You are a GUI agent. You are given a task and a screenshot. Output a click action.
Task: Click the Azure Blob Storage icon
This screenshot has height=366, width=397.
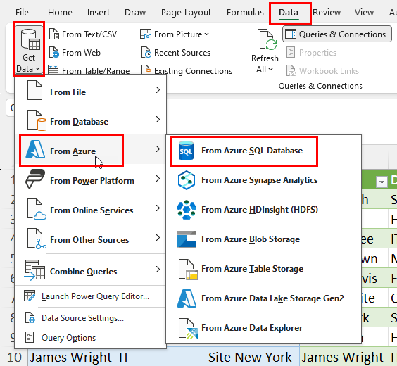[x=187, y=239]
